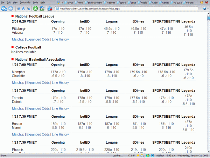The width and height of the screenshot is (210, 158).
Task: Open Line History for Memphis-Charlotte
Action: pos(60,83)
